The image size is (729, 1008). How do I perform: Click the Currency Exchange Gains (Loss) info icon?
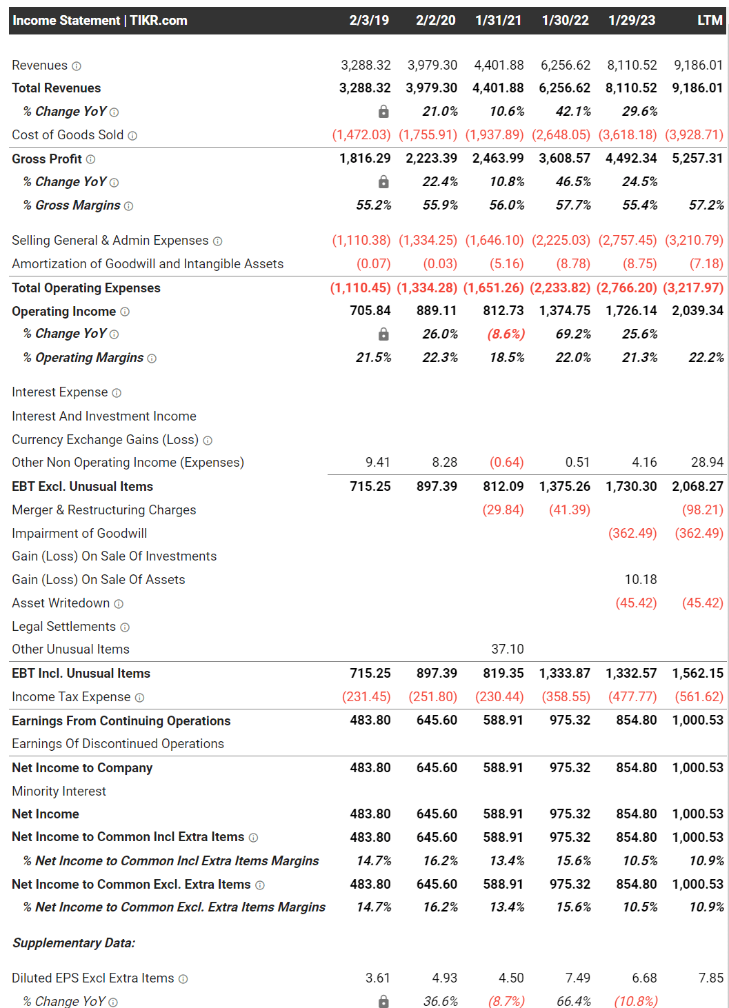pyautogui.click(x=209, y=439)
